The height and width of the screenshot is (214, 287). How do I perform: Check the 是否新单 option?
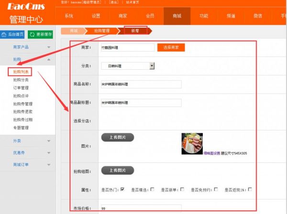182,190
